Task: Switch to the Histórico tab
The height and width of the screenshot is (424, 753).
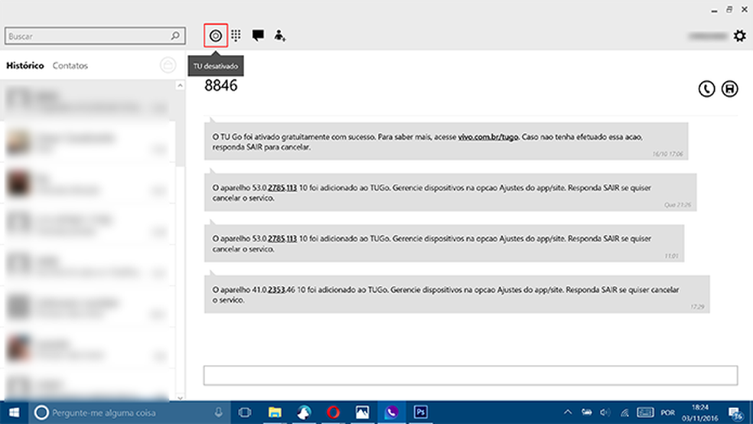Action: point(25,65)
